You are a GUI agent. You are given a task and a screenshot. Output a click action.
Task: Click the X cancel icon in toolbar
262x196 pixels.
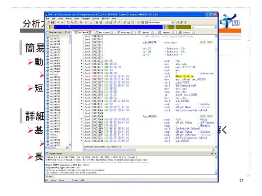pos(133,22)
